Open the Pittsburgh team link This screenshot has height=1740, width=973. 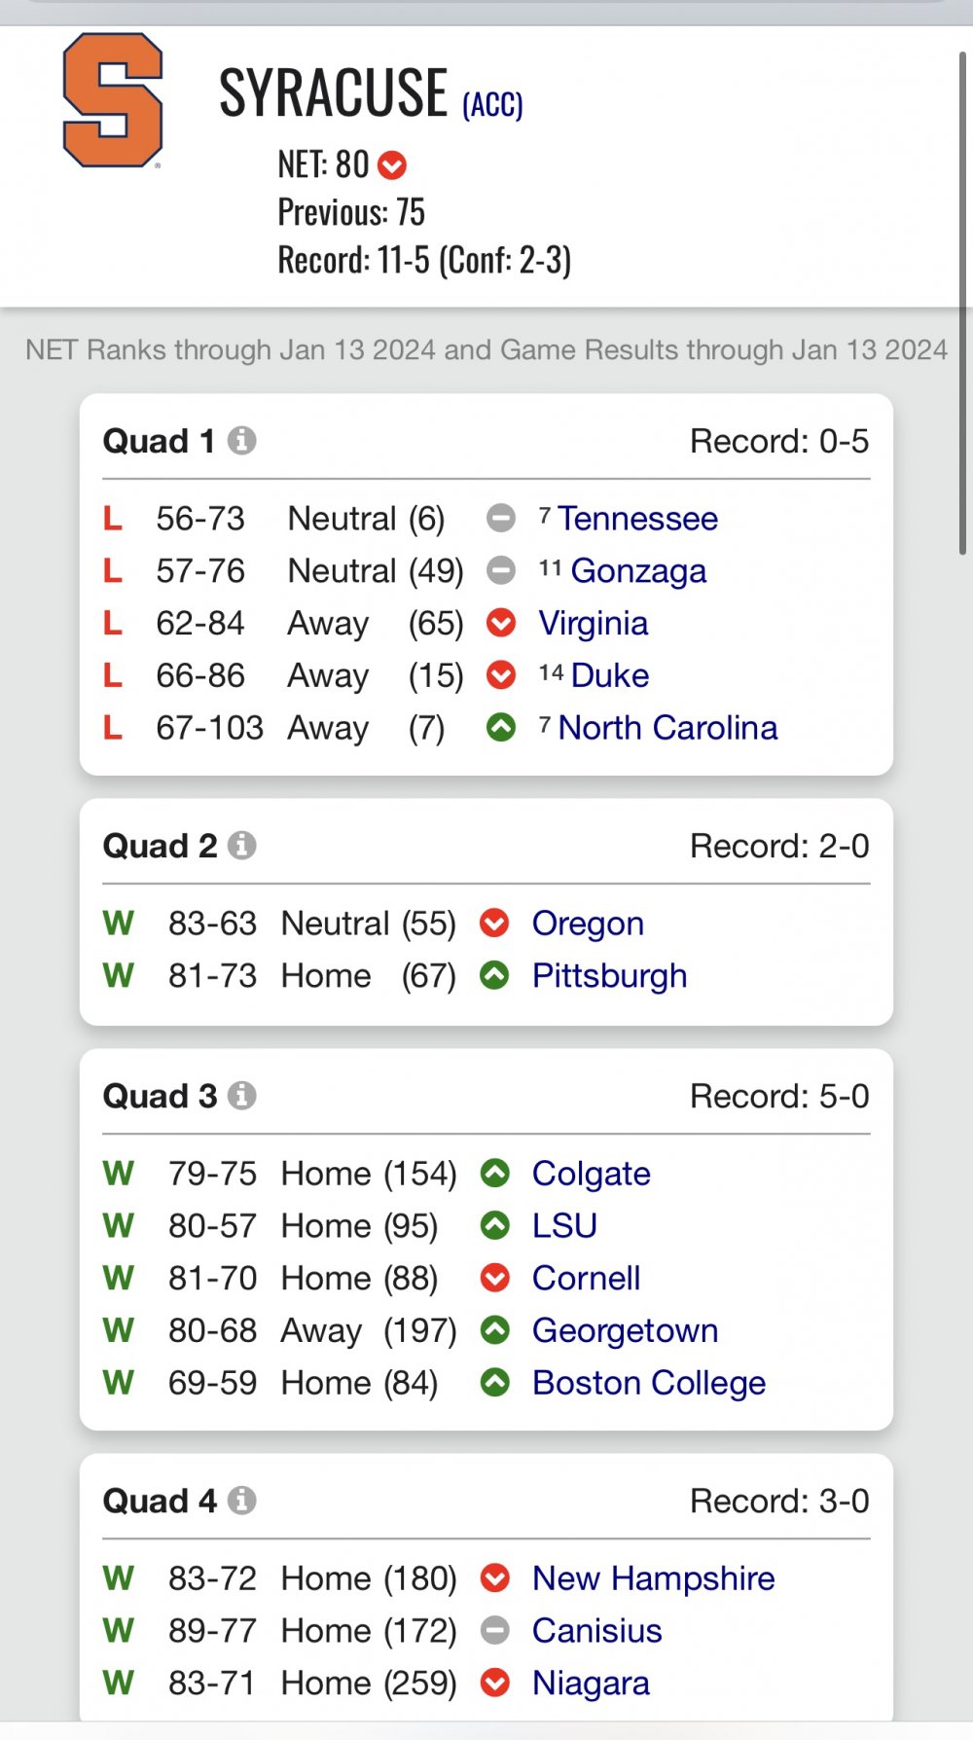click(x=610, y=977)
